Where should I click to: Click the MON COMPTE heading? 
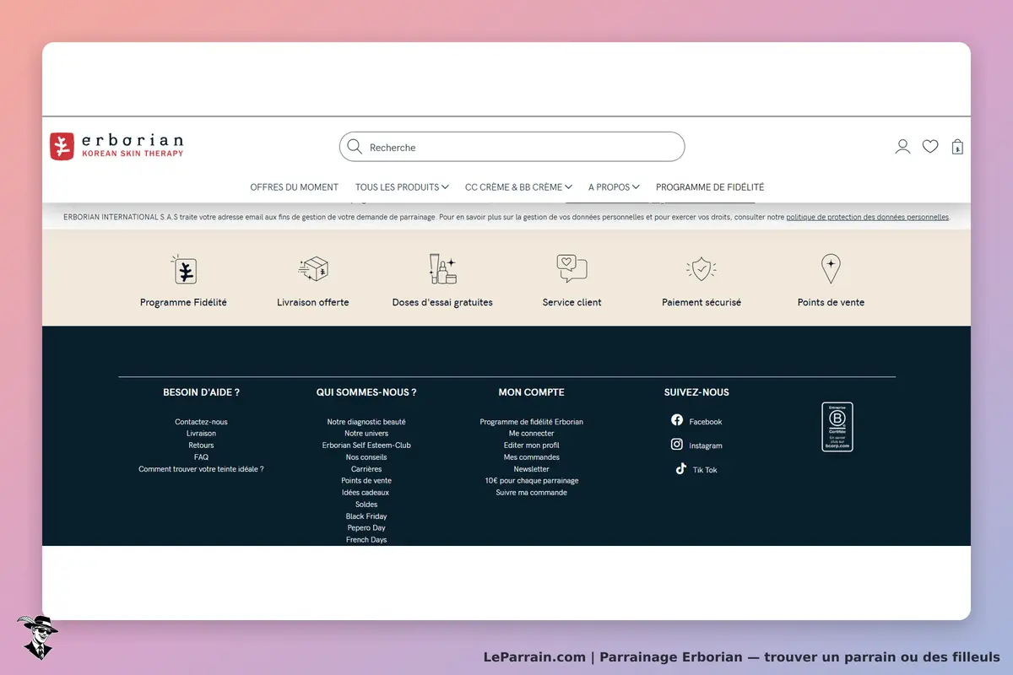[x=532, y=392]
